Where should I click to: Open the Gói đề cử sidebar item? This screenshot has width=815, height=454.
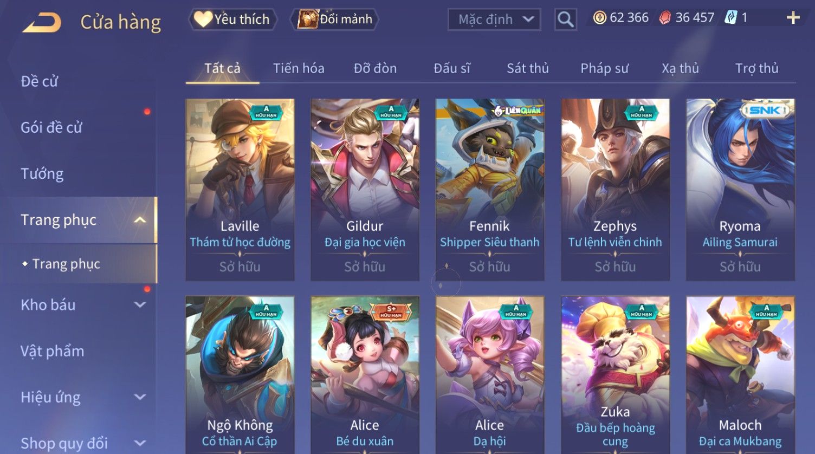tap(51, 127)
